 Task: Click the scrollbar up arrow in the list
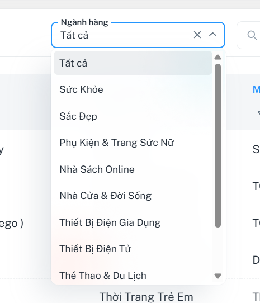coord(218,57)
